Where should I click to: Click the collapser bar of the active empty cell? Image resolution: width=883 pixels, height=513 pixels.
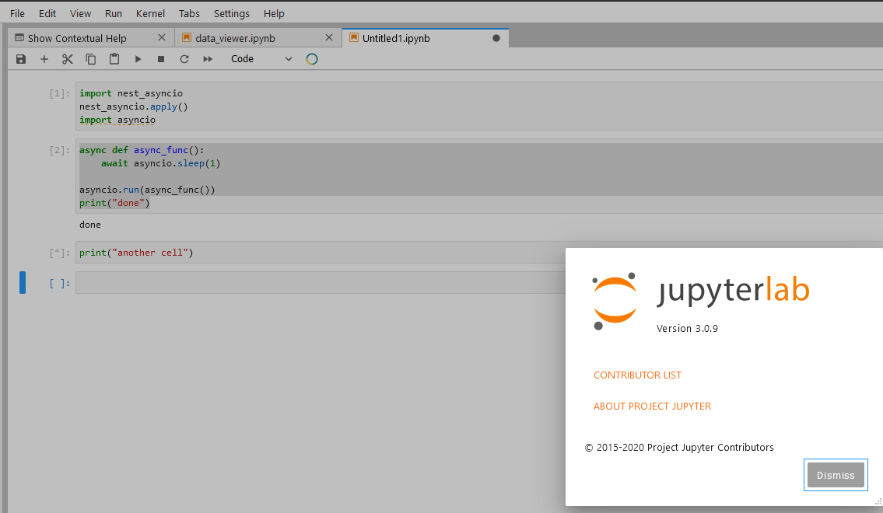[23, 282]
